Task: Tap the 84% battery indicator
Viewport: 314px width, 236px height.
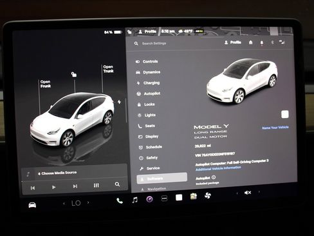Action: (113, 32)
